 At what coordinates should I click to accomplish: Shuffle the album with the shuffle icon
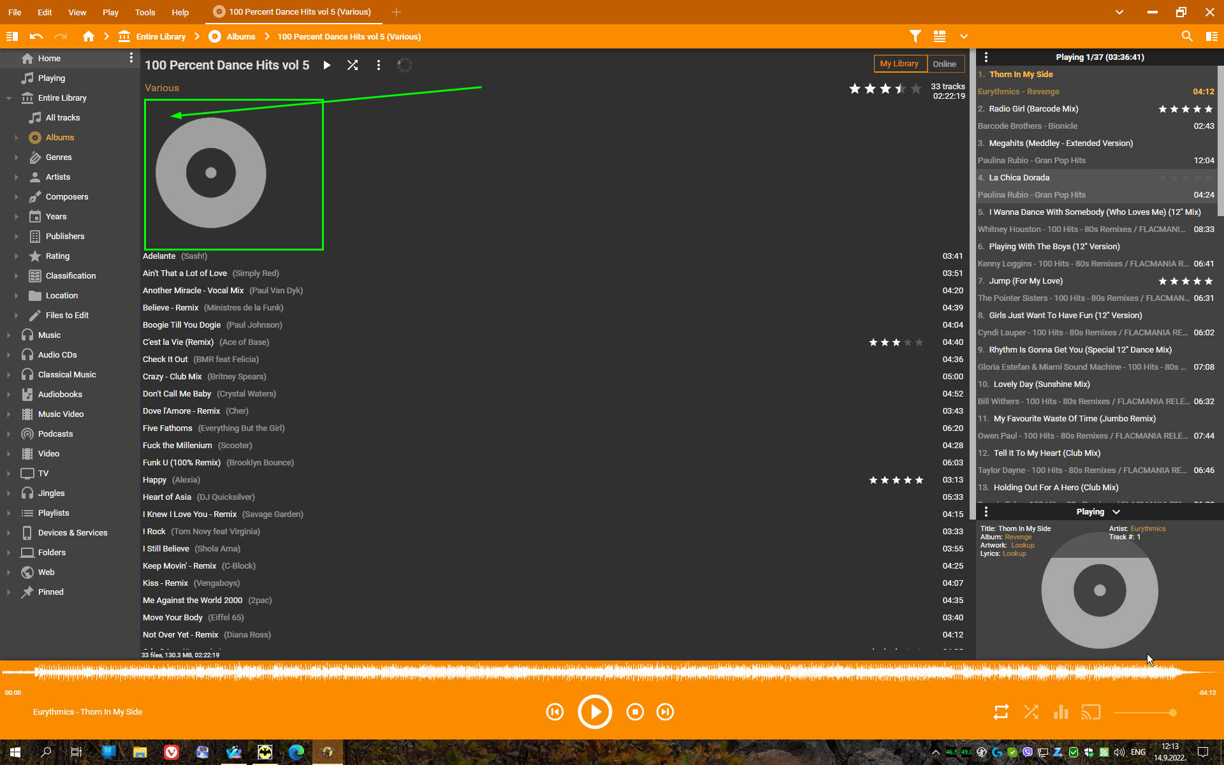(x=353, y=65)
